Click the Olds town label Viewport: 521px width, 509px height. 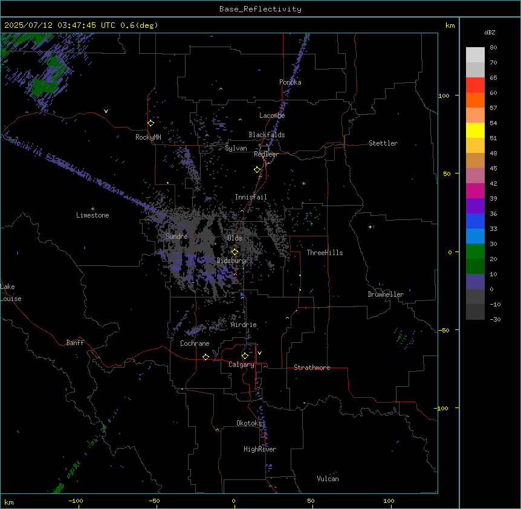pyautogui.click(x=235, y=238)
